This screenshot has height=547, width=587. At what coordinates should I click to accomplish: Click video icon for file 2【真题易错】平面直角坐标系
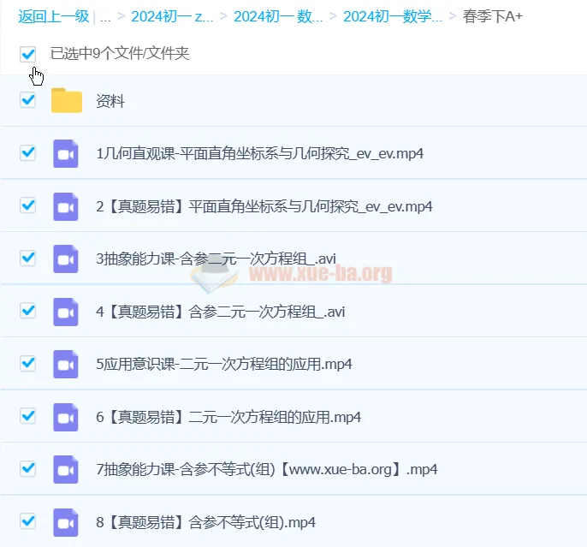(66, 206)
